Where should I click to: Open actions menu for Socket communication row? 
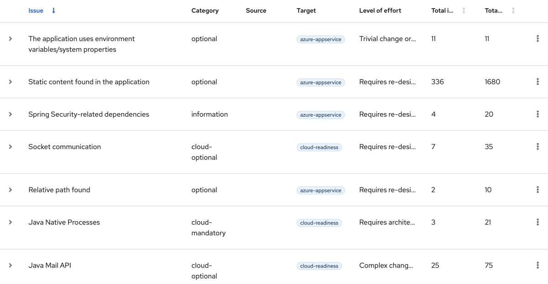point(537,147)
